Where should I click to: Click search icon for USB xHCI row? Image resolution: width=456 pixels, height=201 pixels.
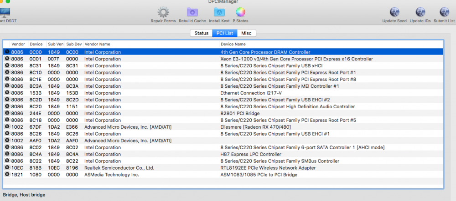click(7, 65)
